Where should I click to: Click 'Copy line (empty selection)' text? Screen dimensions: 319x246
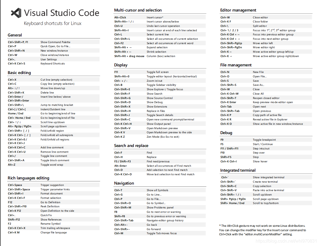pos(57,84)
